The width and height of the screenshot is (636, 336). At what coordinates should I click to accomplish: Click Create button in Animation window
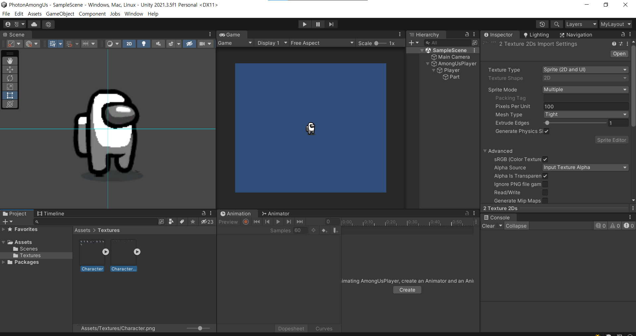[x=407, y=290]
